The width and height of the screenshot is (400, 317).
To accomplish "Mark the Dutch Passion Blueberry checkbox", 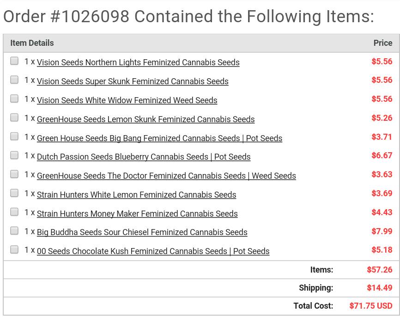I will click(x=14, y=155).
